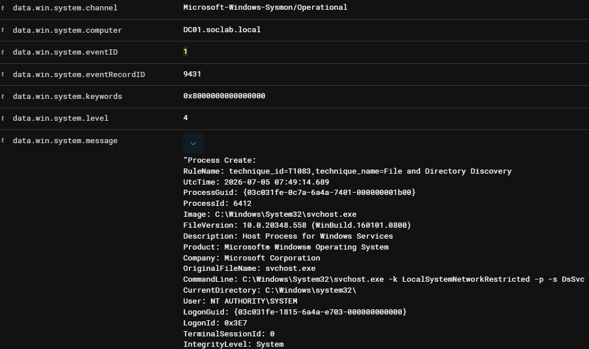Click the CurrentDirectory: C:\Windows\system32\ line
The height and width of the screenshot is (349, 589).
[x=269, y=290]
